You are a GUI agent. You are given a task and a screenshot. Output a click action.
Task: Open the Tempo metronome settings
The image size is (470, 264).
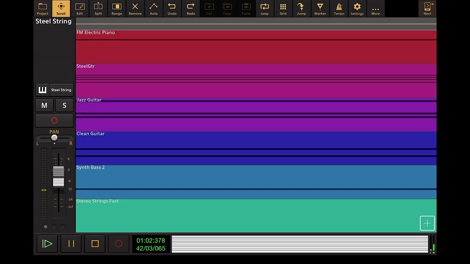coord(339,9)
